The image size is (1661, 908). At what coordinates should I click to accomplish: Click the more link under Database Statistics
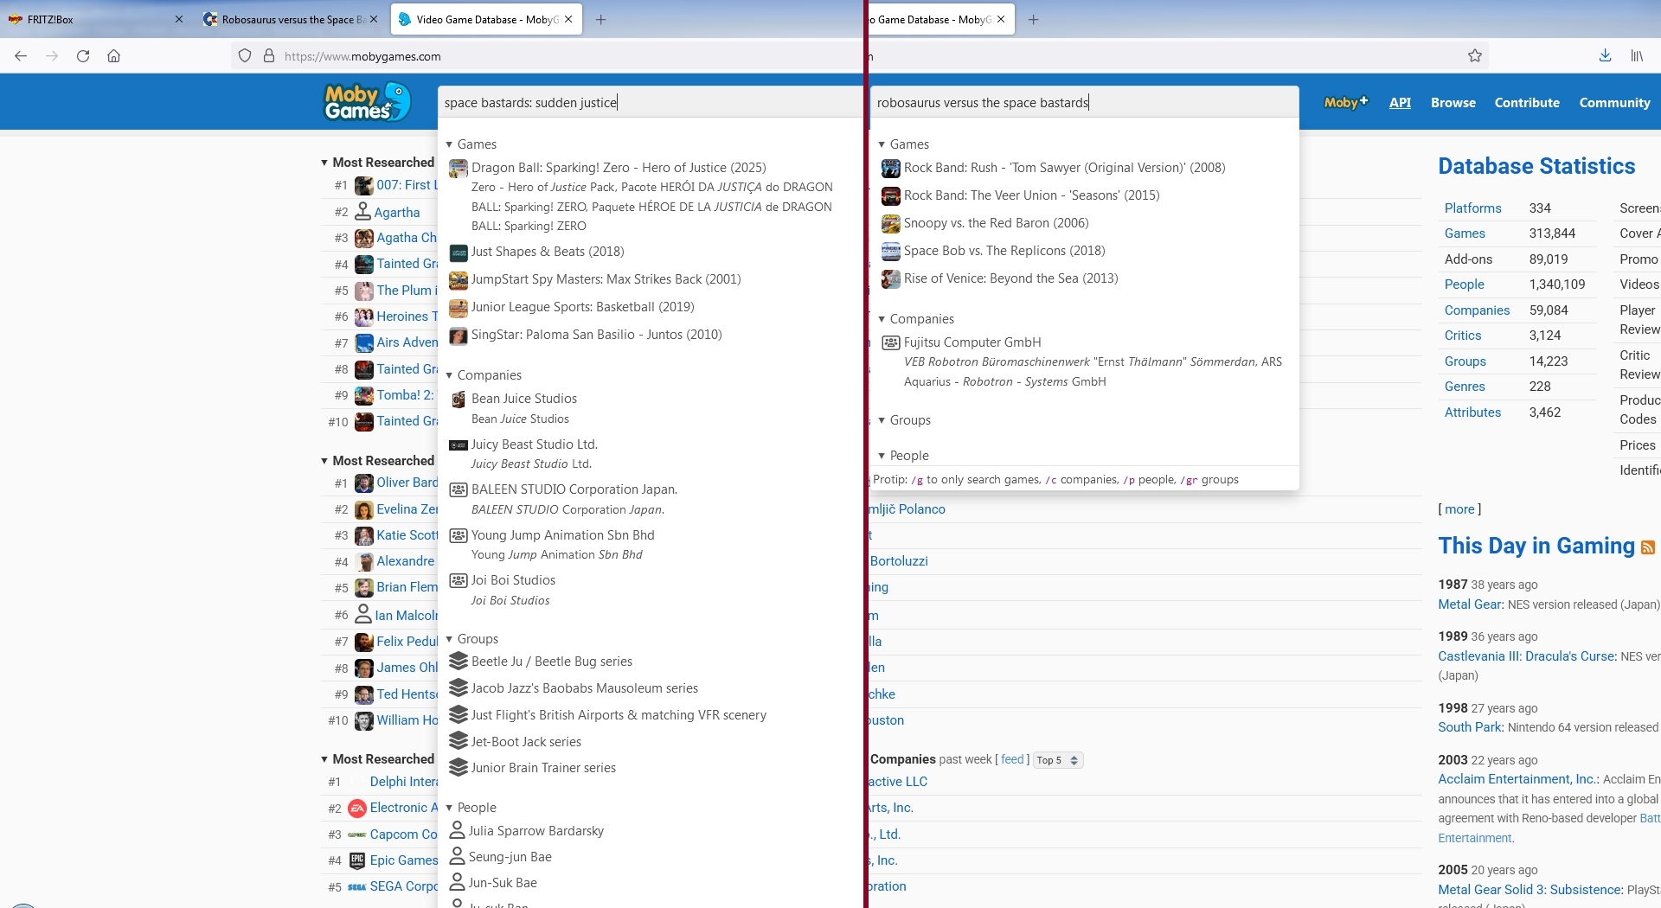[1459, 509]
